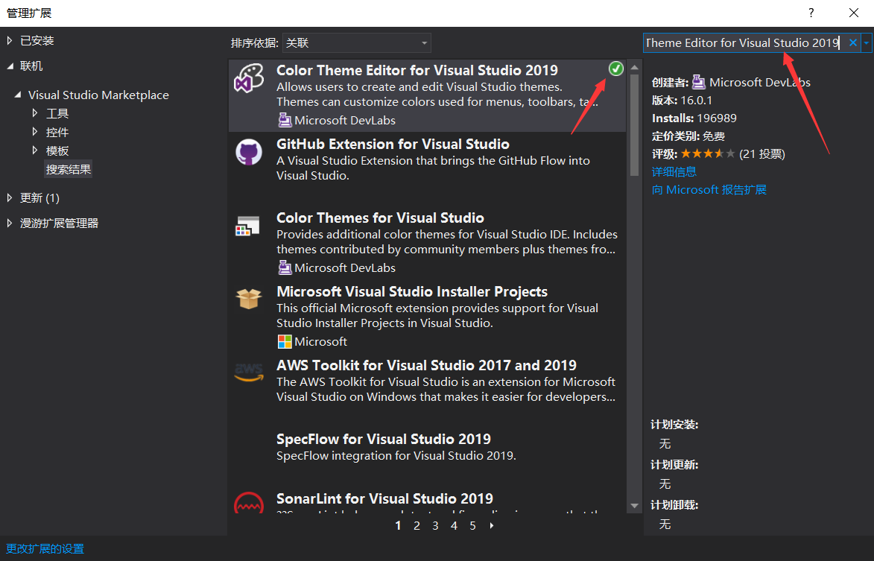Click the GitHub Extension octocat icon

coord(250,150)
